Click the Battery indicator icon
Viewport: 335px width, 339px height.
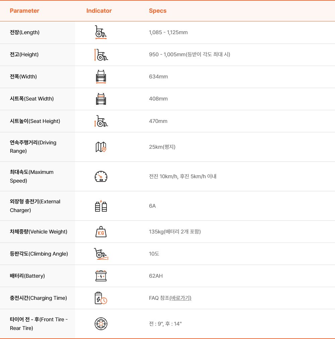pos(101,276)
